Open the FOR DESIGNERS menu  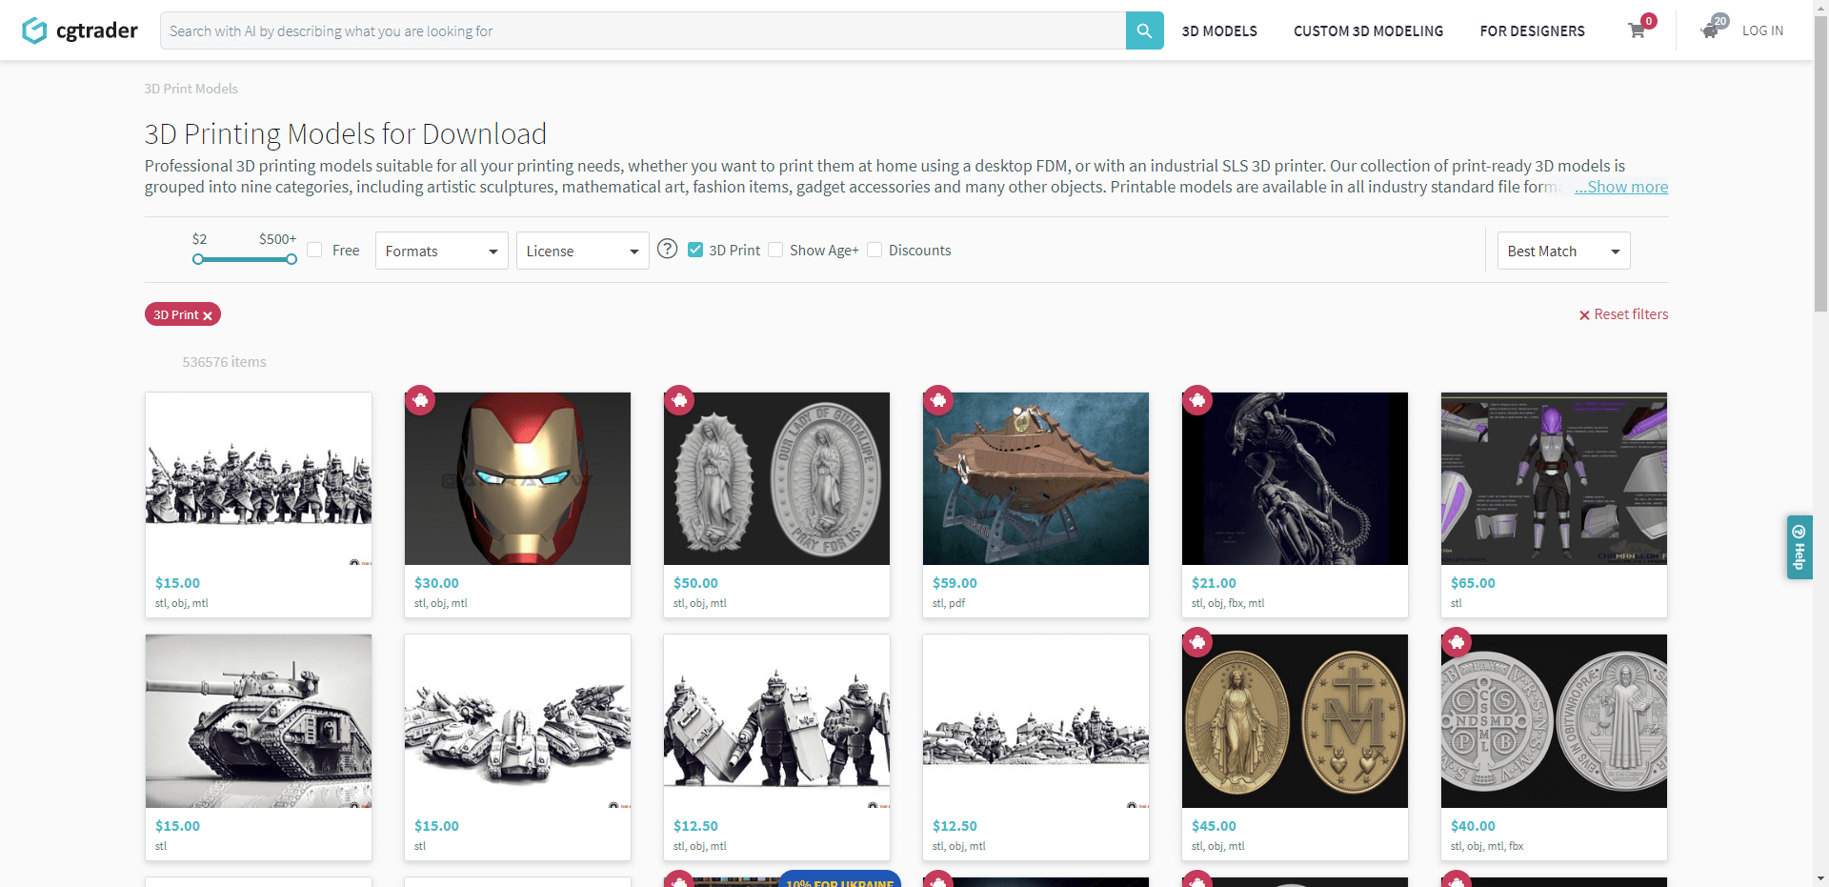tap(1532, 30)
